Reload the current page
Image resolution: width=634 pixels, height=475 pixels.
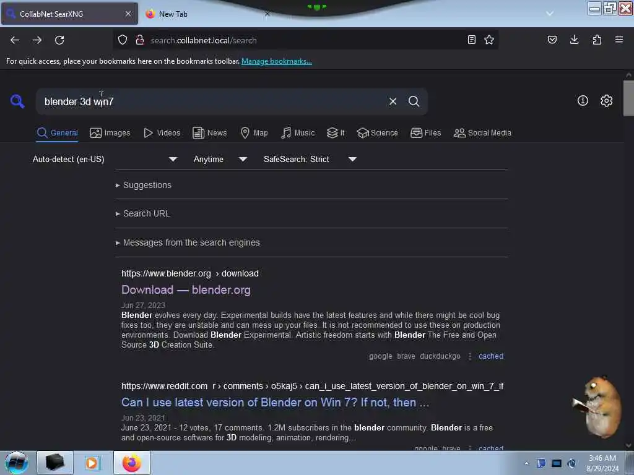point(59,40)
